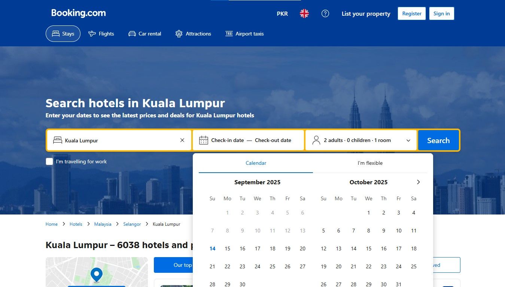Select October 5 in the calendar
The height and width of the screenshot is (287, 505).
click(323, 231)
